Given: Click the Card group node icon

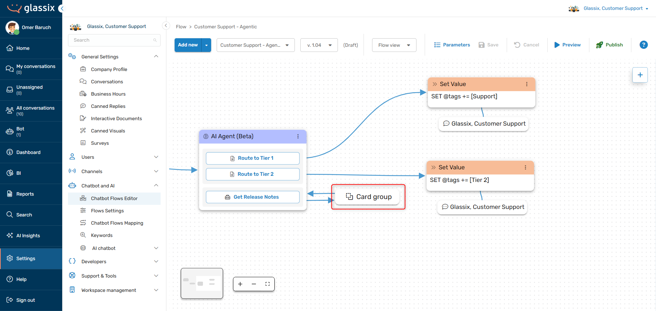Looking at the screenshot, I should point(349,196).
